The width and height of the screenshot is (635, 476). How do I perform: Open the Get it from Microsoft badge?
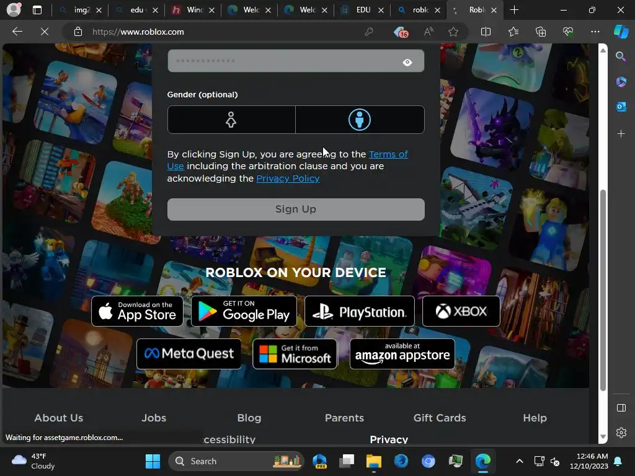click(x=295, y=354)
